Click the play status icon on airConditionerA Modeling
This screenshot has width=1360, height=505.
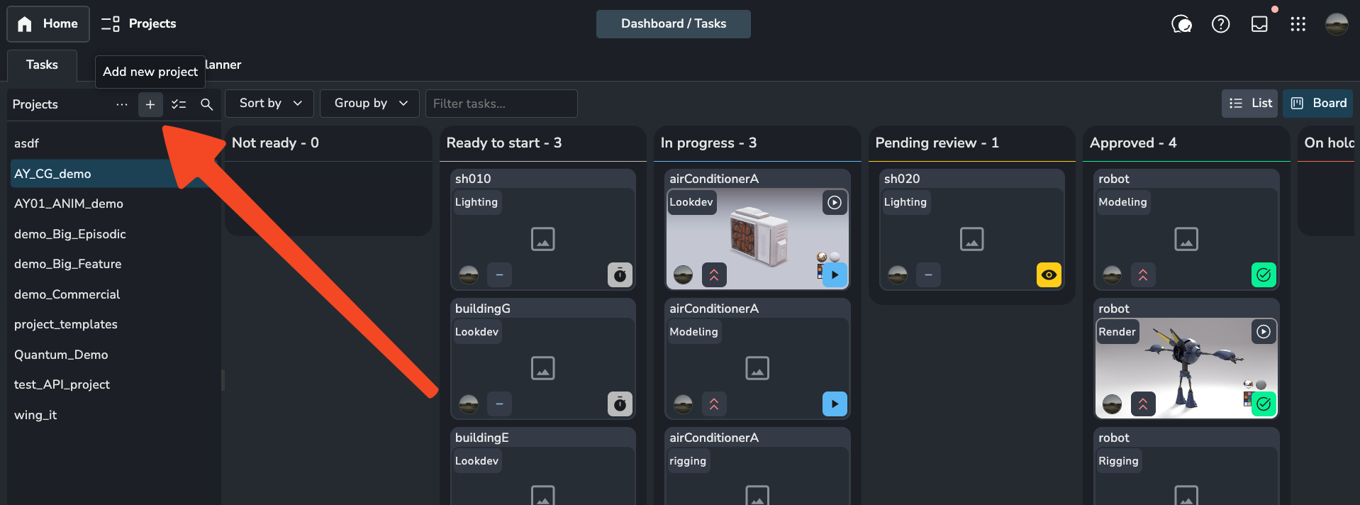[835, 404]
